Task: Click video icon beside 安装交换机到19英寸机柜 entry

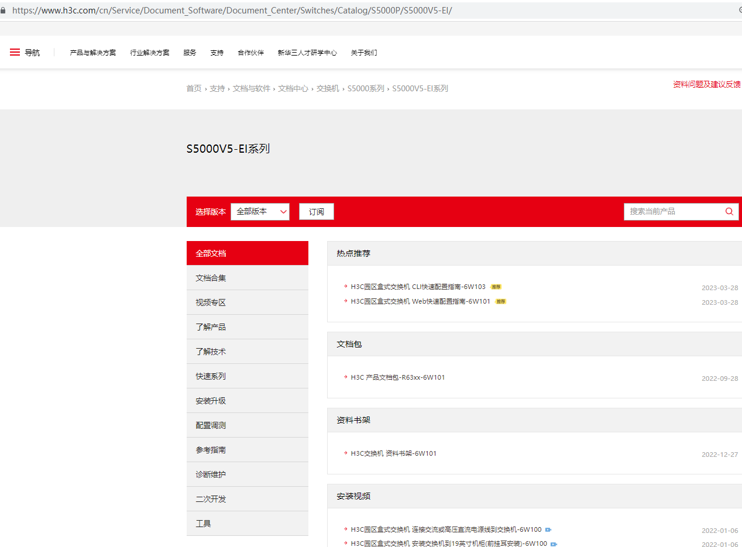Action: (554, 544)
